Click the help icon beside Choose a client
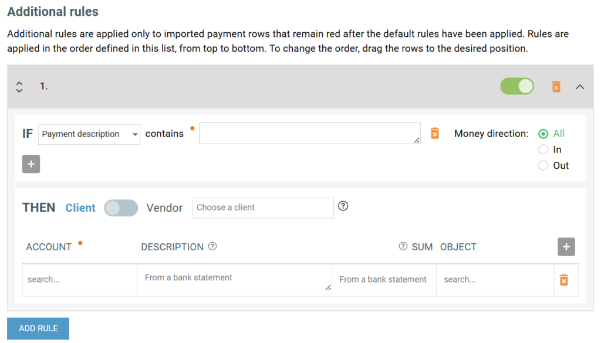The height and width of the screenshot is (343, 601). [343, 206]
